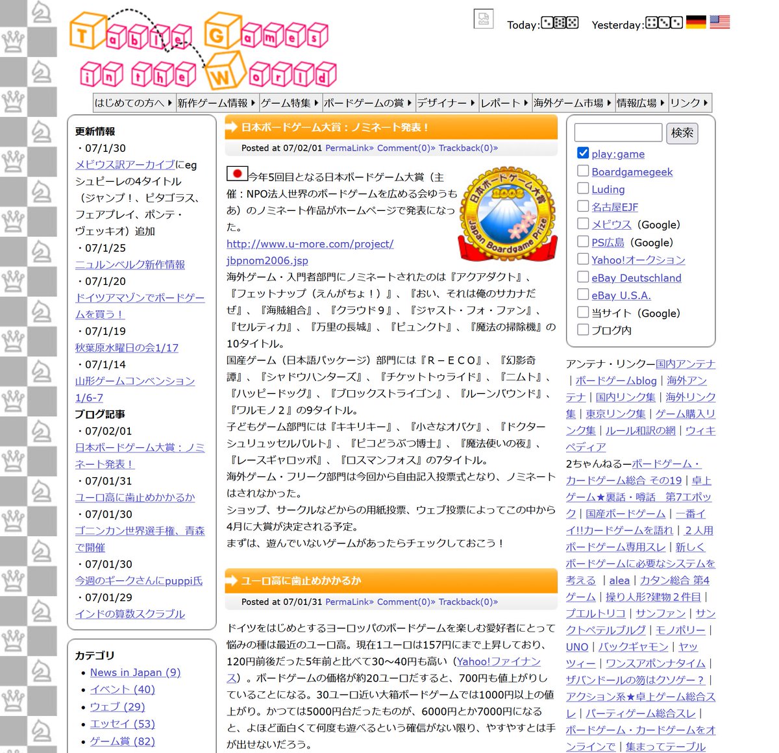Check the メビウス (Google) checkbox
This screenshot has width=779, height=753.
[x=583, y=223]
